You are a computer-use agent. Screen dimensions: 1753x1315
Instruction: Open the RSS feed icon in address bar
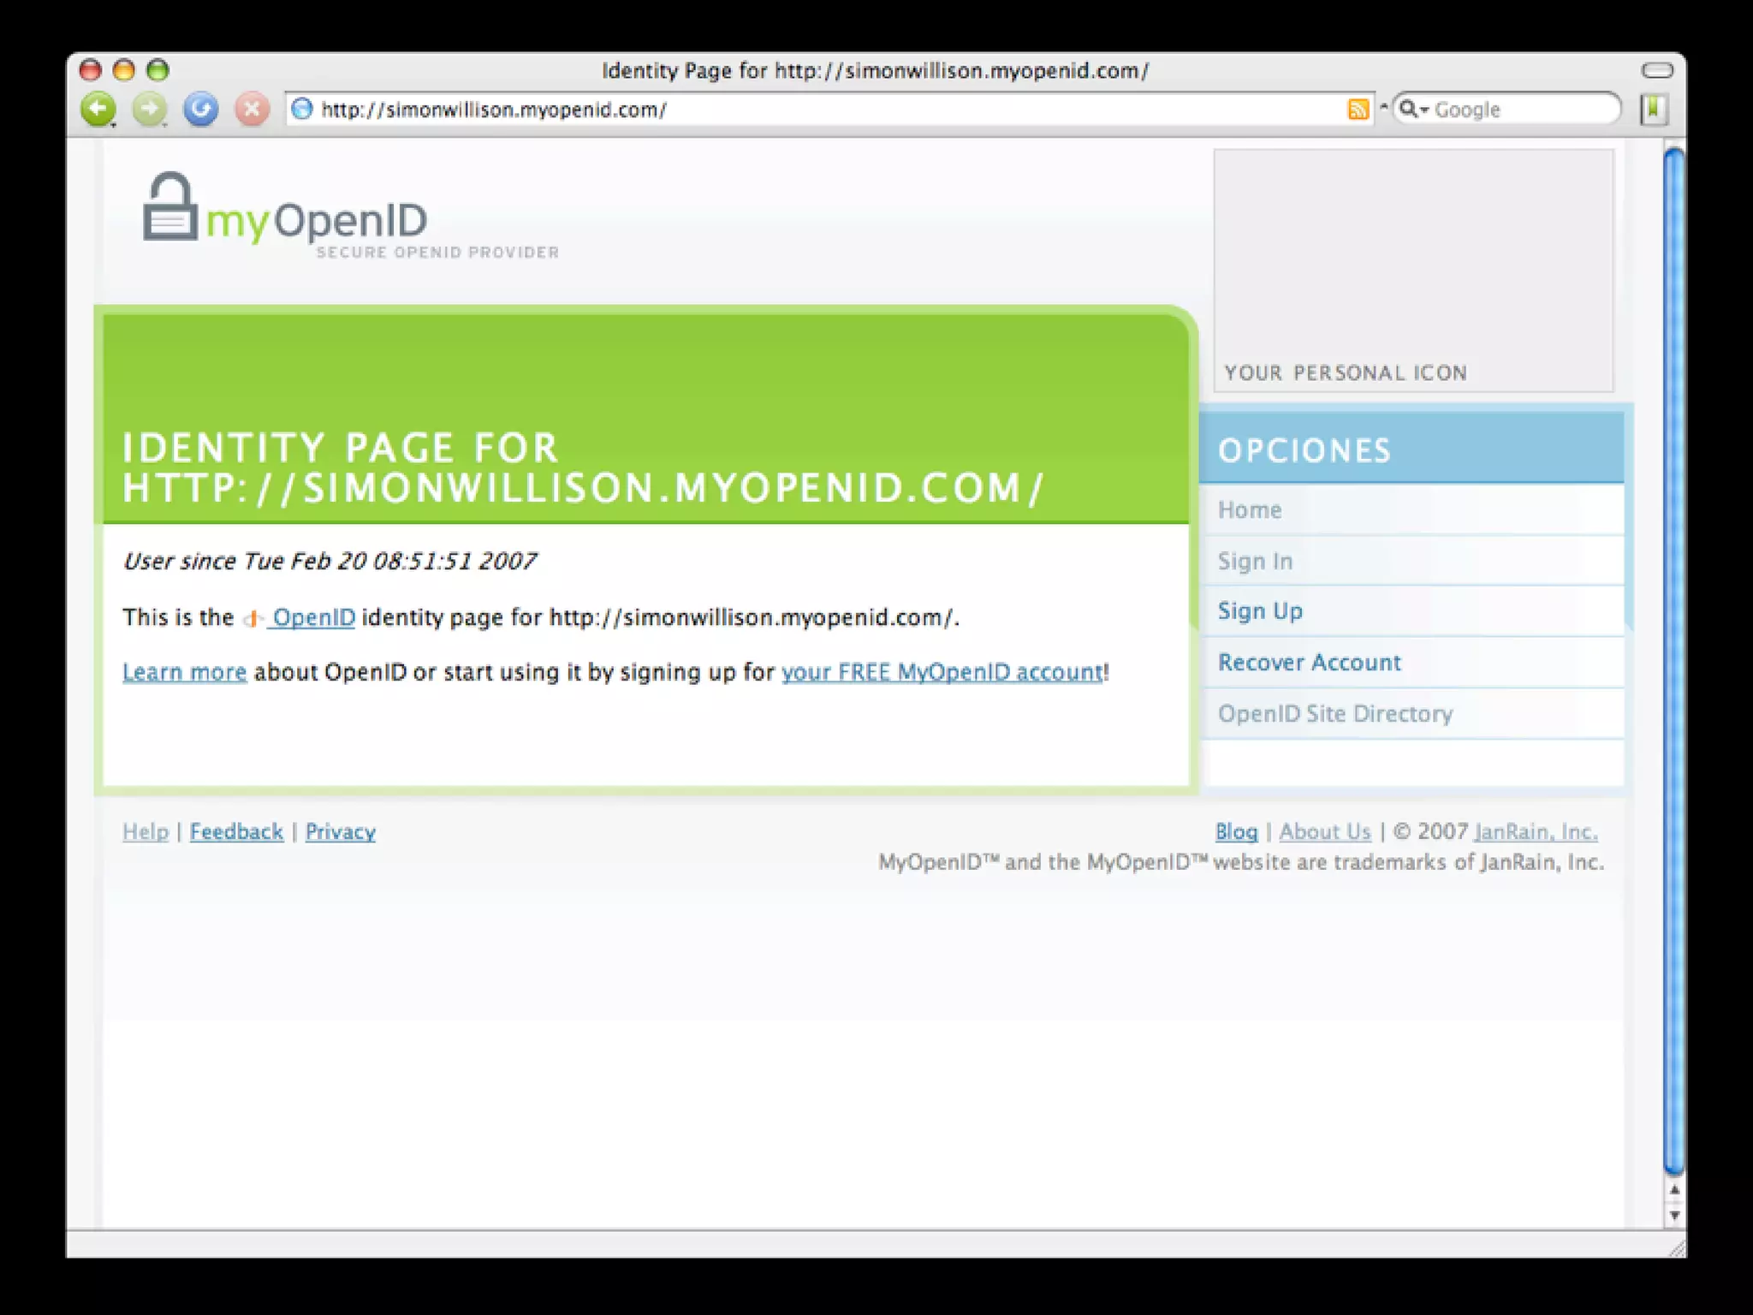(x=1358, y=110)
